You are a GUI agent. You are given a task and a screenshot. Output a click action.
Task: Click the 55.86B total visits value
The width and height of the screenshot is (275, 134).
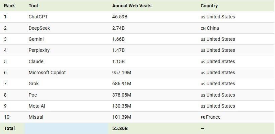120,128
